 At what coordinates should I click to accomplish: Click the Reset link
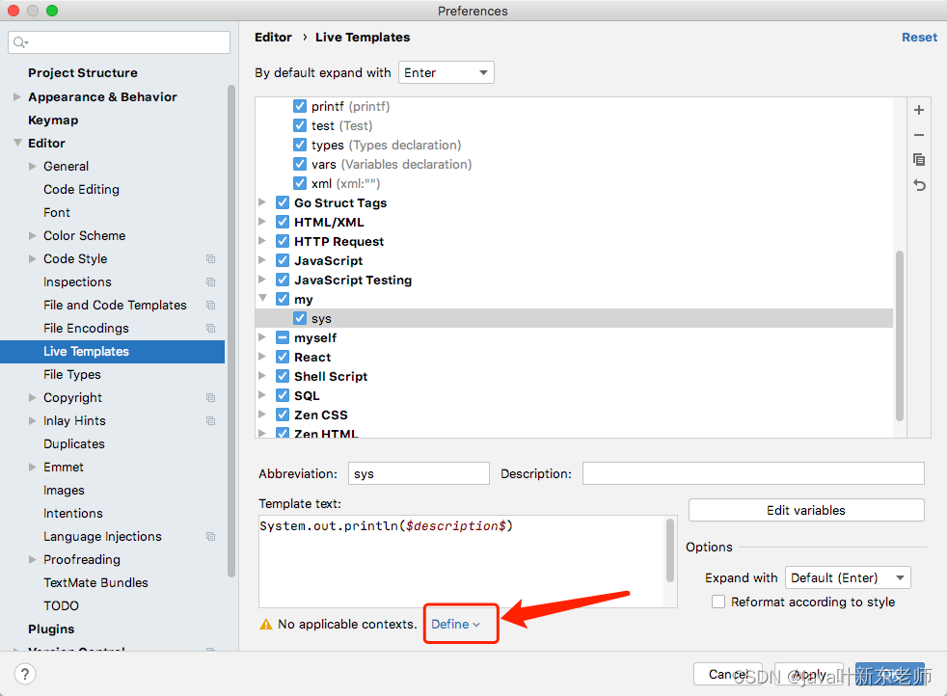(919, 38)
